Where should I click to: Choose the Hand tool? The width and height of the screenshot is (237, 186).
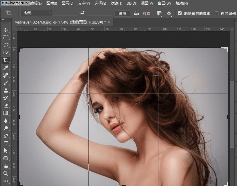(x=6, y=166)
